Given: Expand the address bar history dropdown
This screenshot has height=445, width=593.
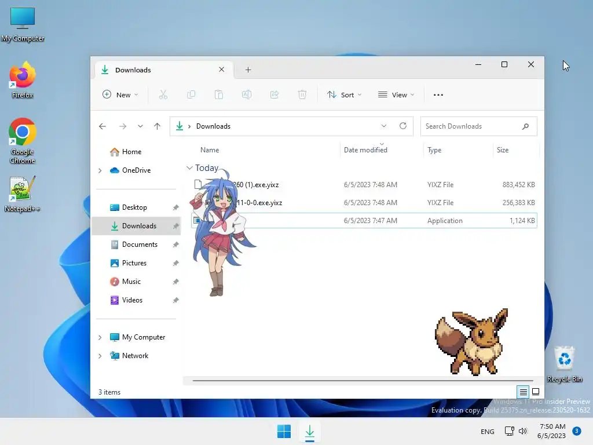Looking at the screenshot, I should [x=384, y=126].
